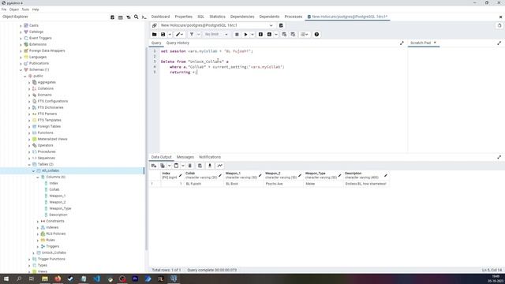Click the Save data changes icon

tap(200, 166)
